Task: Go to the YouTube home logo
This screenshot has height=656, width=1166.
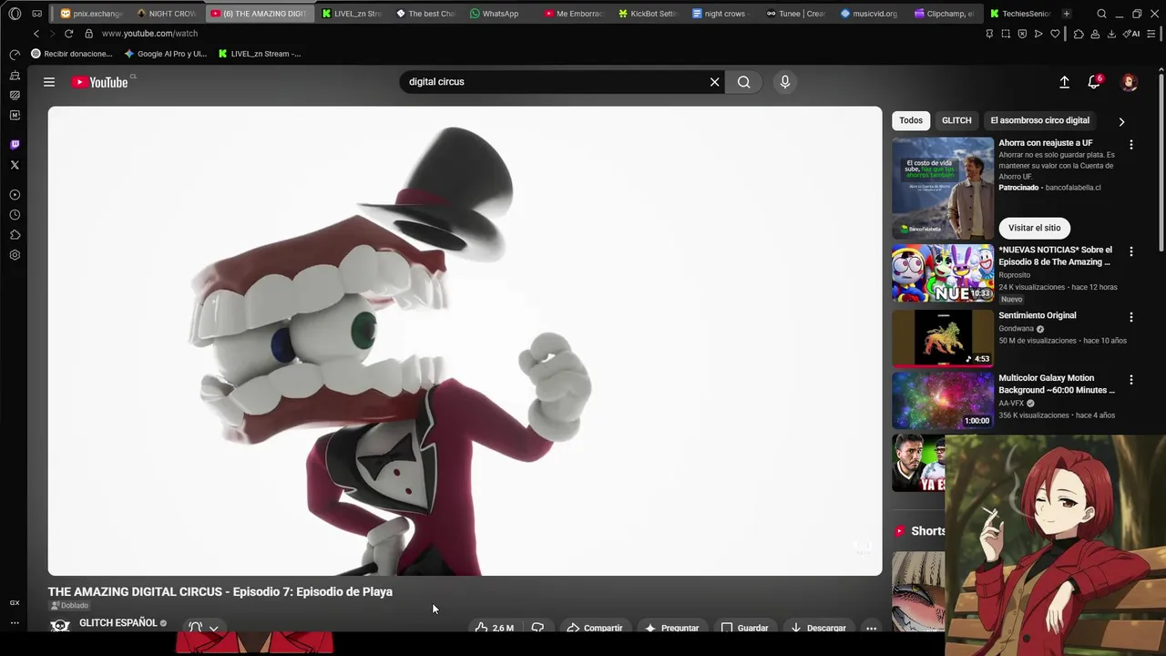Action: click(100, 82)
